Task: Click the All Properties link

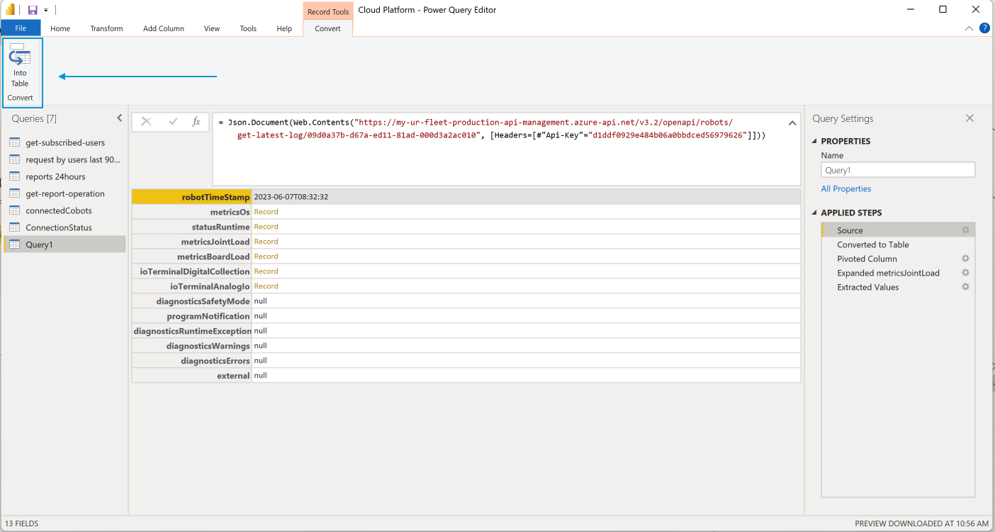Action: tap(845, 188)
